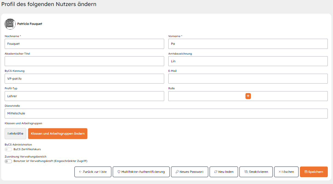
Task: Click the orange plus icon in Rolle
Action: [248, 96]
